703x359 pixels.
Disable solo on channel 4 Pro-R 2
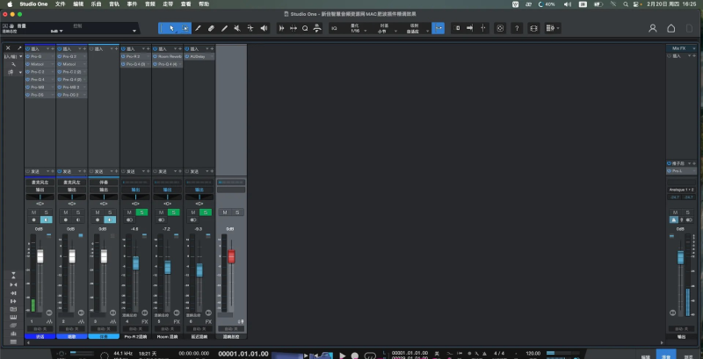[x=141, y=212]
